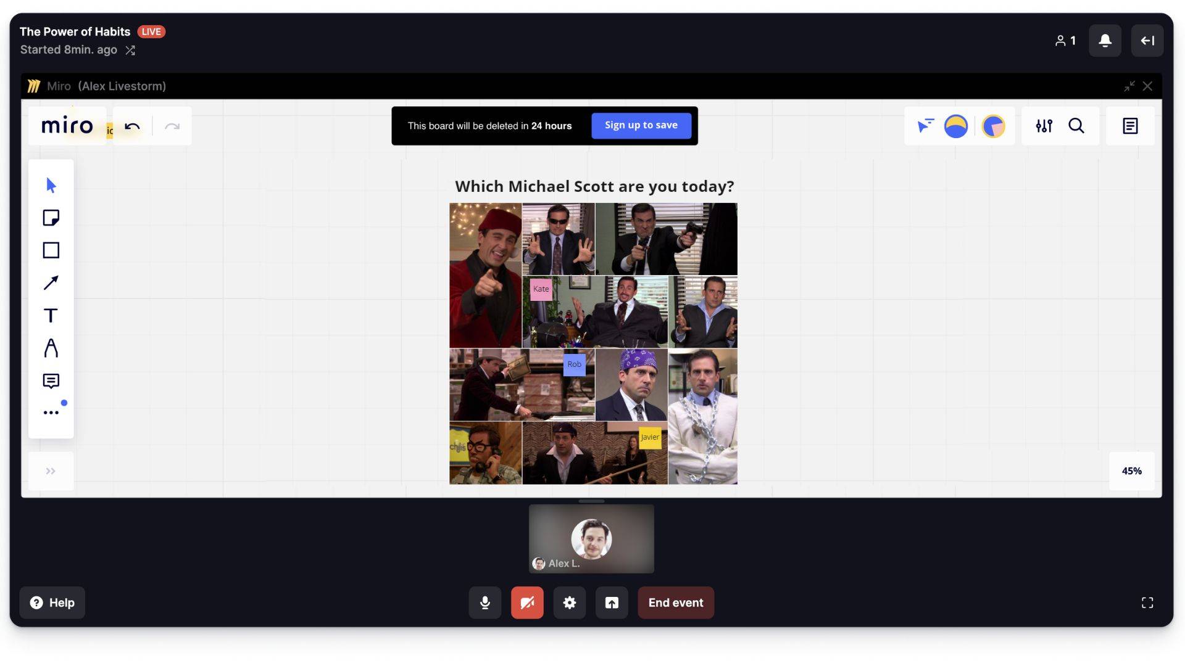Collapse the sidebar with arrow button

point(1147,41)
